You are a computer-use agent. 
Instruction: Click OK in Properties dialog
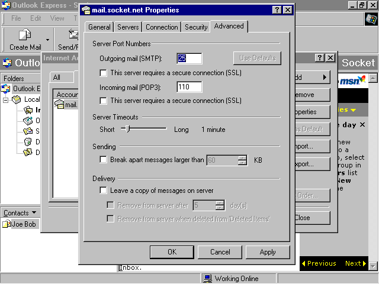[x=172, y=252]
